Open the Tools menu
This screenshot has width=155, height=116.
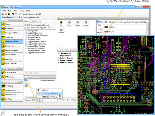(22, 11)
